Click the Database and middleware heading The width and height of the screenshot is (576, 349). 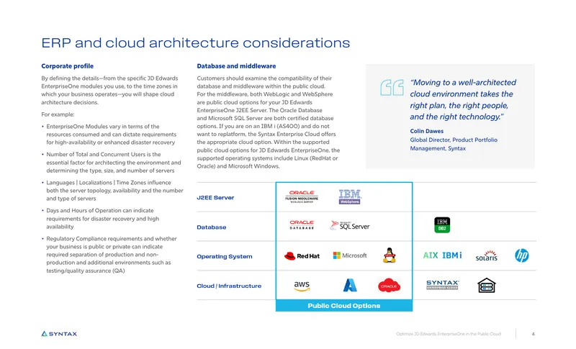236,66
